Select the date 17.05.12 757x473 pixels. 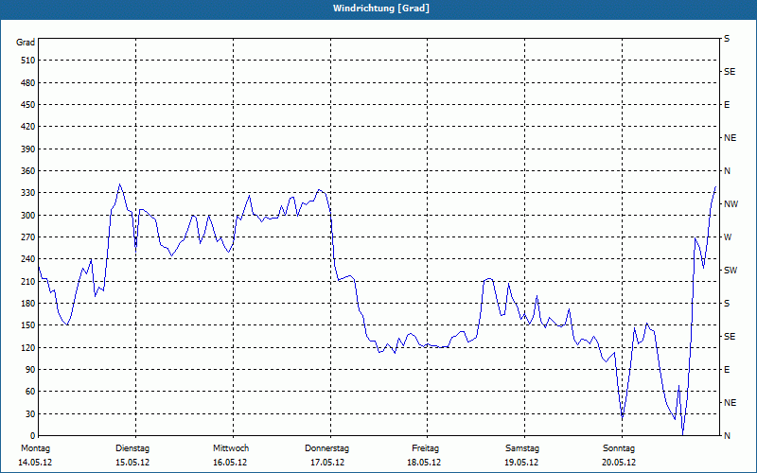tap(327, 463)
